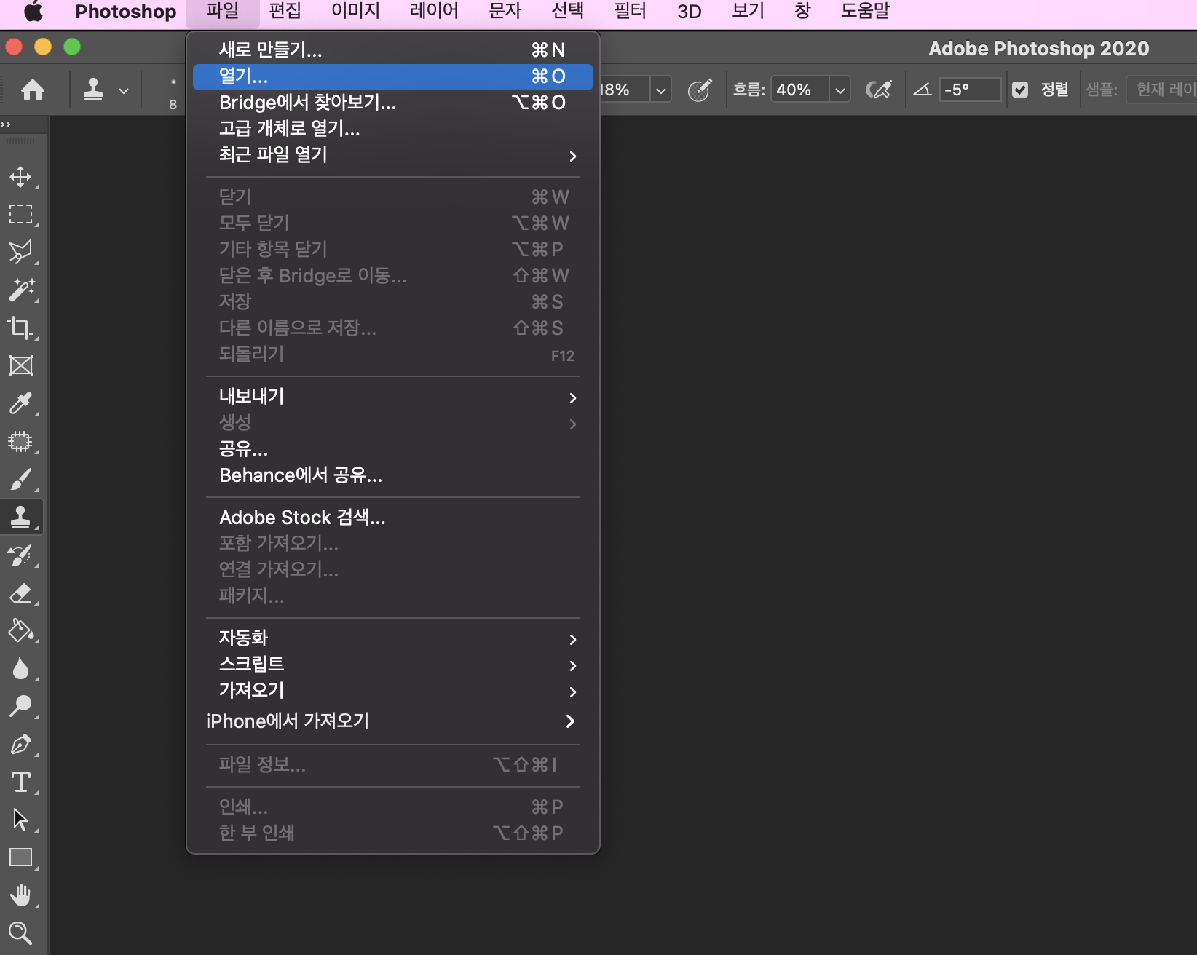The image size is (1197, 955).
Task: Choose Adobe Stock 검색...
Action: pos(393,518)
